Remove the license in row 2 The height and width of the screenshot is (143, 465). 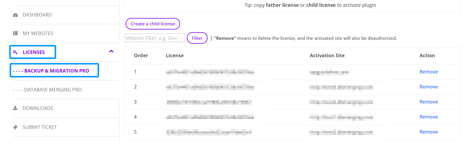coord(429,87)
